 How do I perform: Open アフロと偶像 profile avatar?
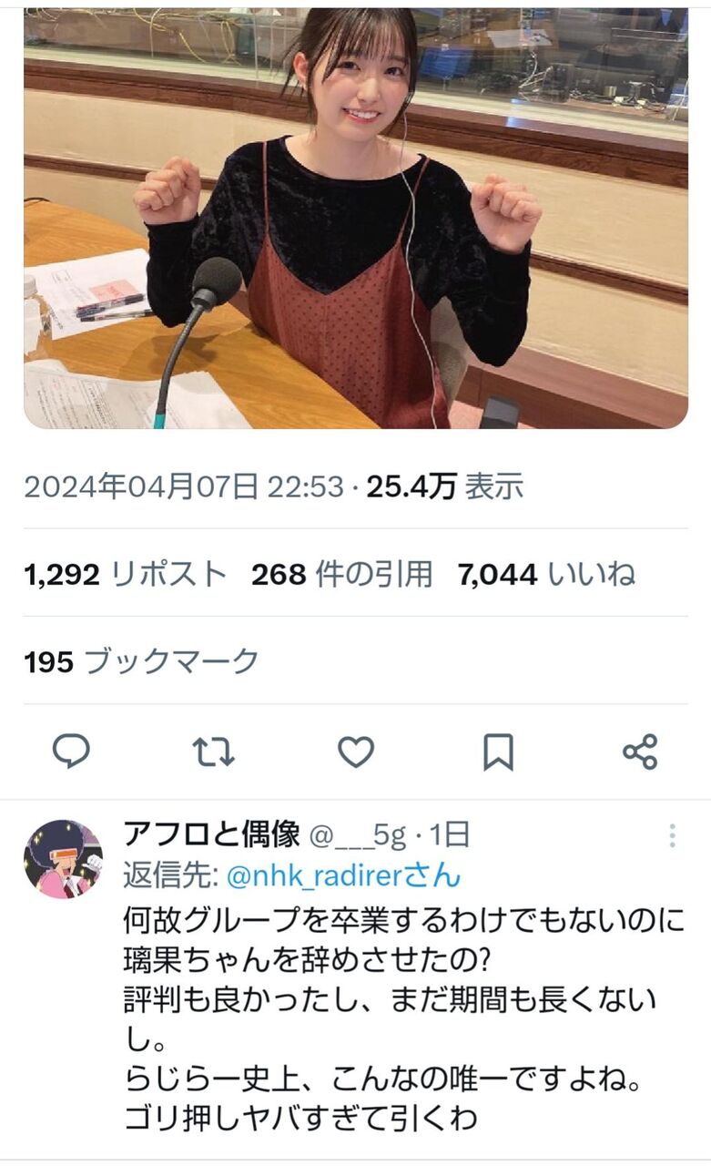(x=63, y=859)
